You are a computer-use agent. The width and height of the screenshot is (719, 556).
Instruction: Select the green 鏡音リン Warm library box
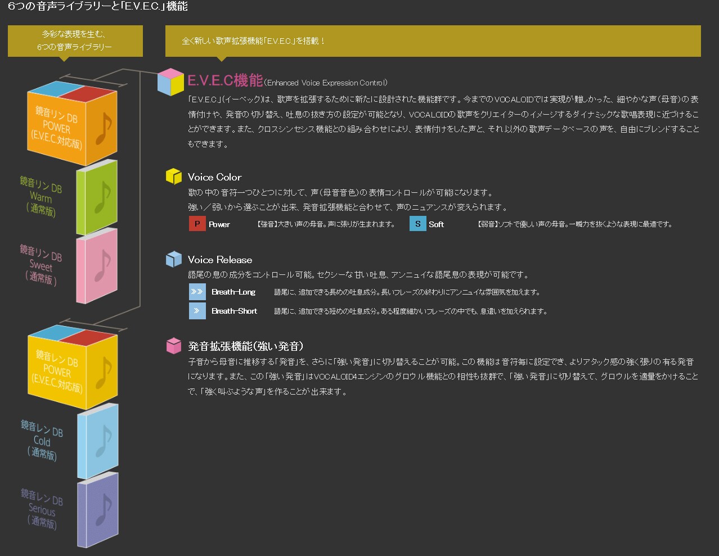pos(97,198)
